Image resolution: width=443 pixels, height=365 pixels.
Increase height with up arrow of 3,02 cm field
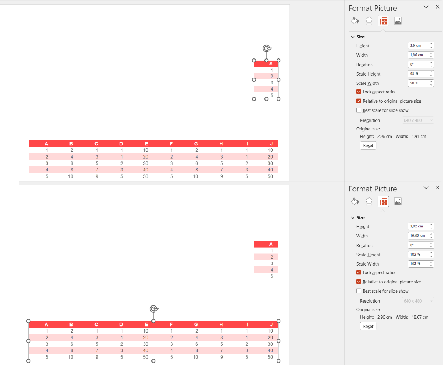[x=431, y=225]
